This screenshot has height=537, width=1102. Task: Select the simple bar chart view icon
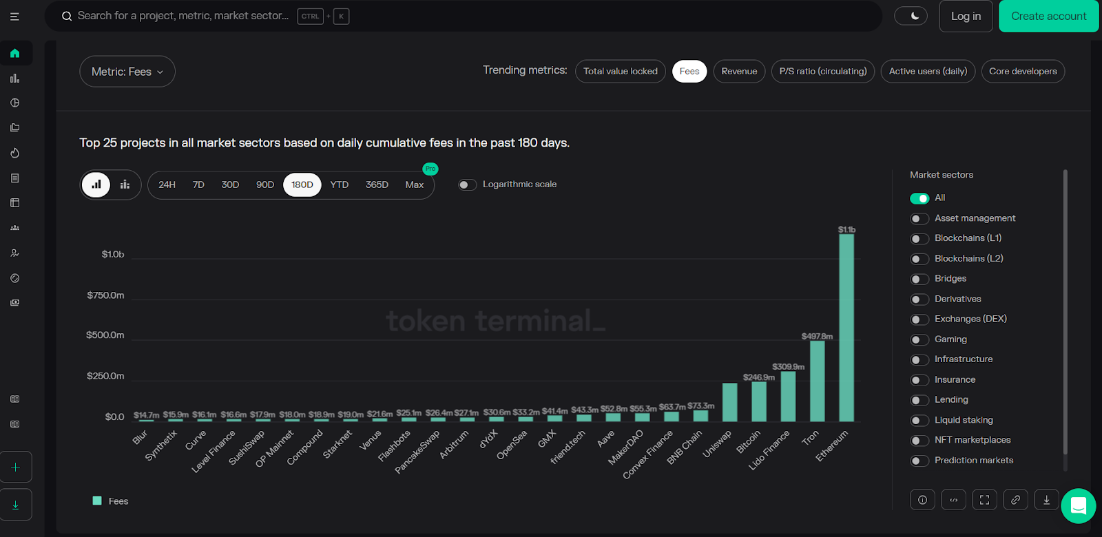96,185
